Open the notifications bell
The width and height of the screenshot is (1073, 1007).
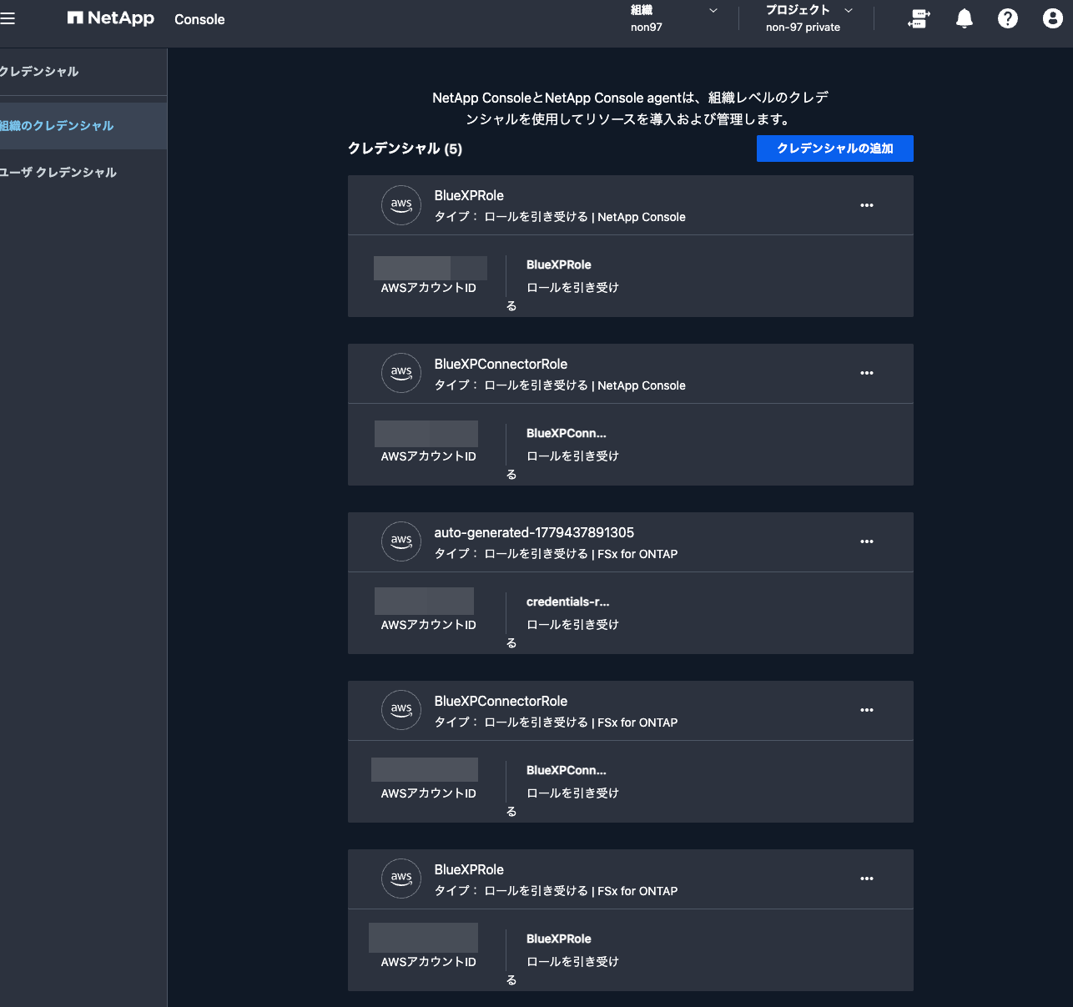click(x=964, y=18)
